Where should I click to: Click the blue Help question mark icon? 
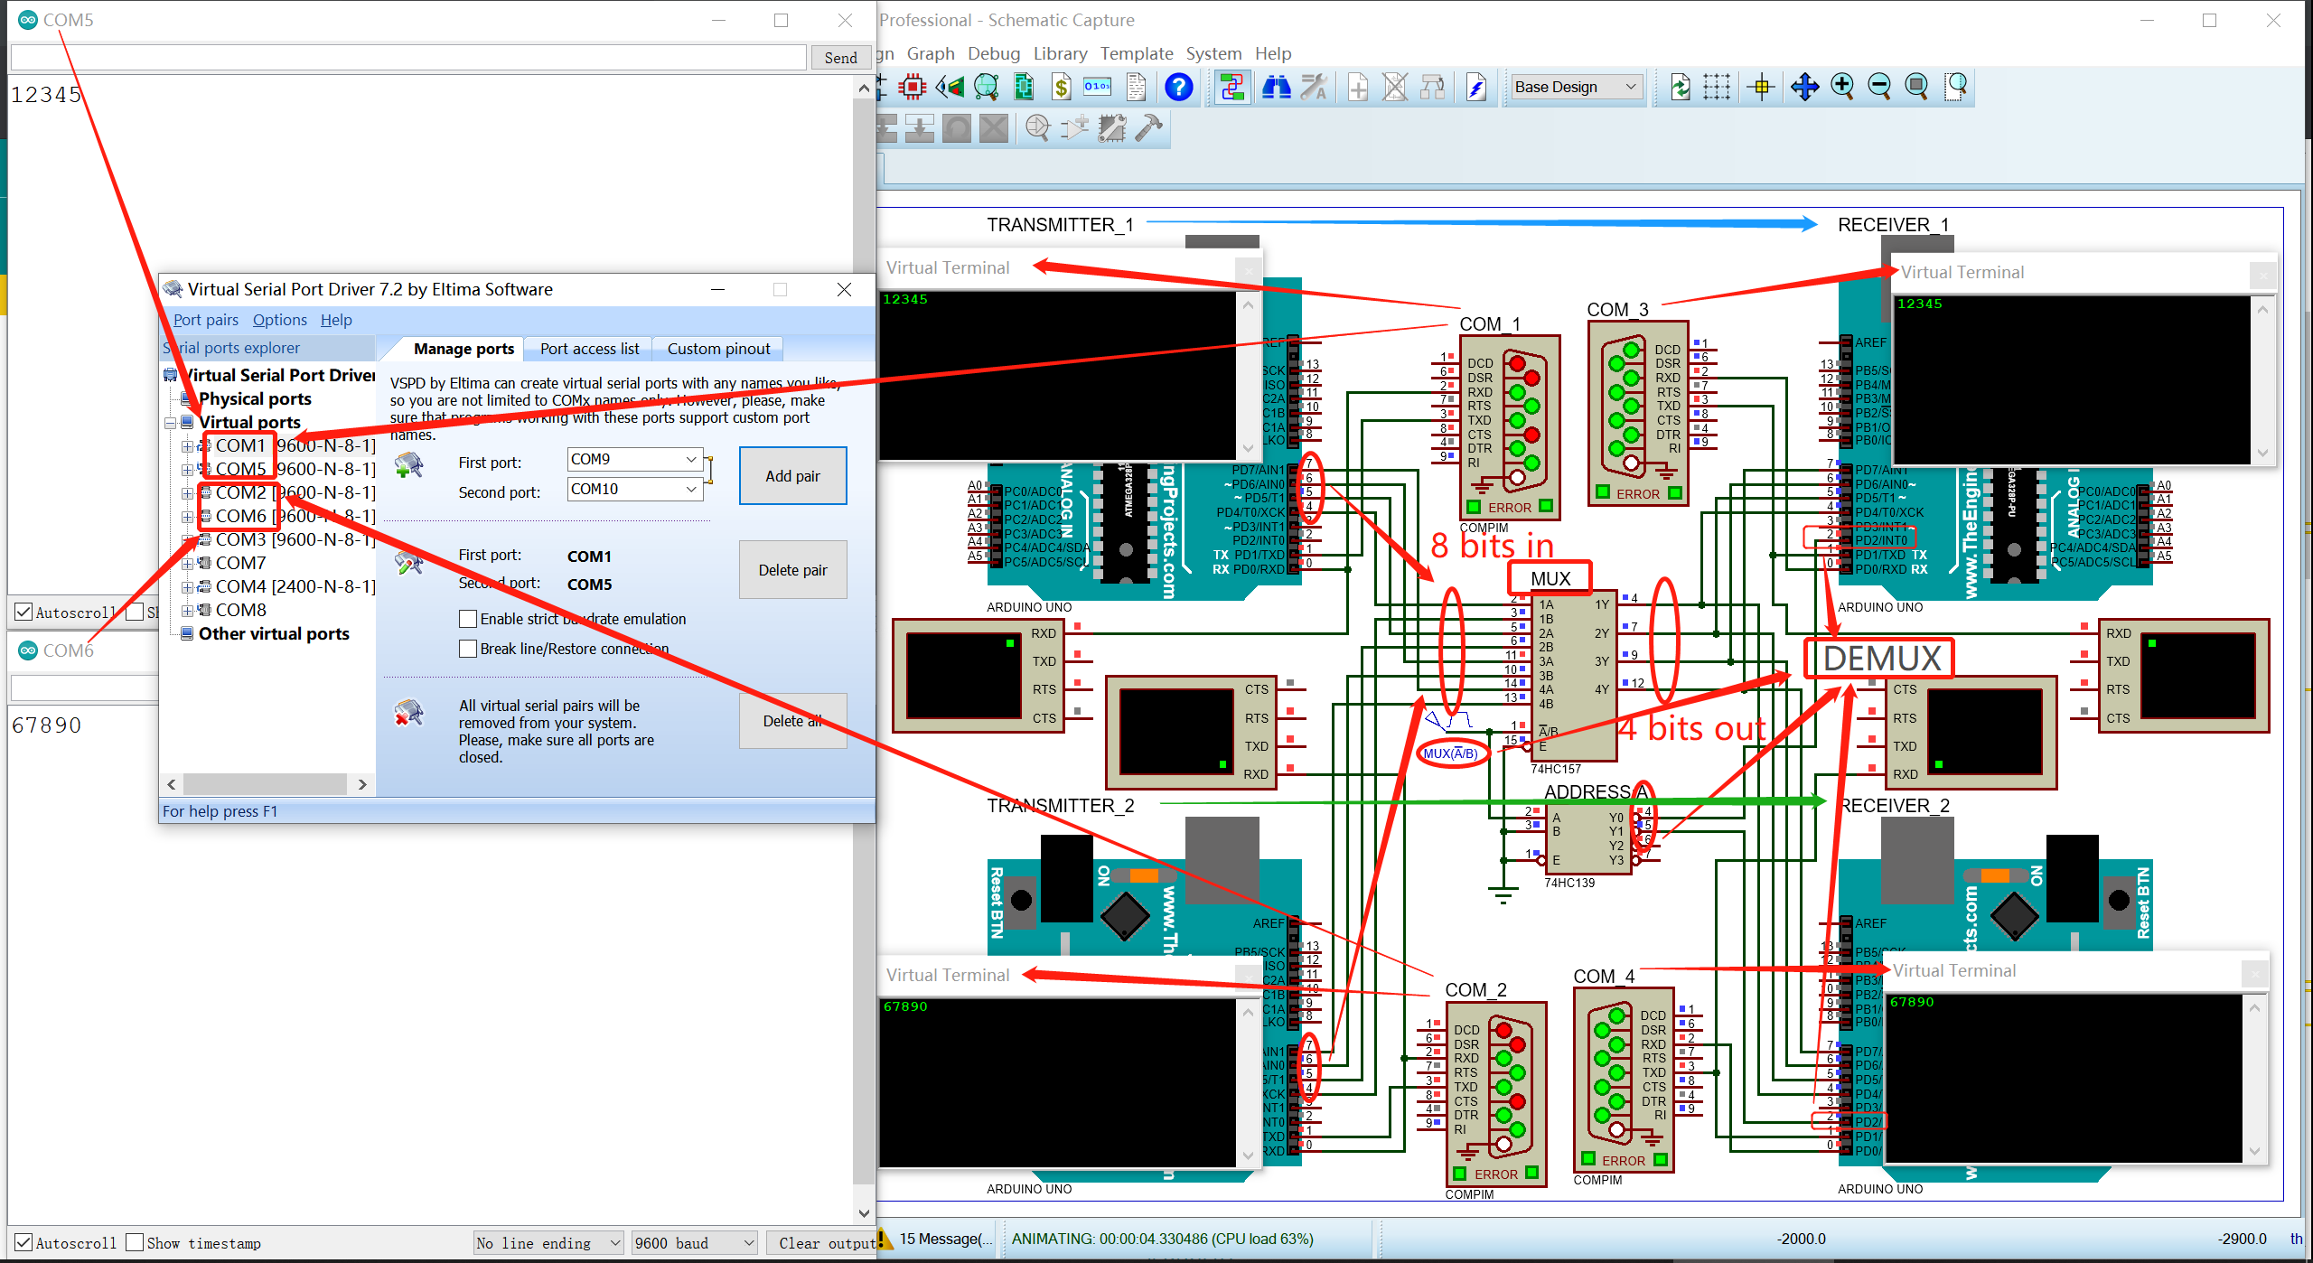1178,87
